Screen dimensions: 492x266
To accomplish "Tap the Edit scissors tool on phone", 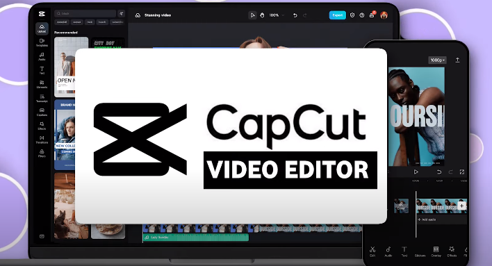I will (x=372, y=251).
